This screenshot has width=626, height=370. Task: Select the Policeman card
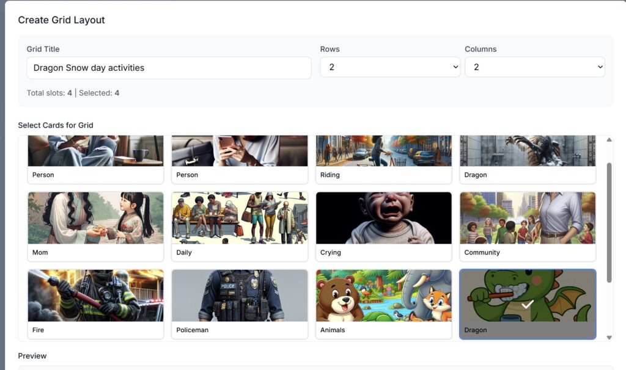click(x=240, y=303)
